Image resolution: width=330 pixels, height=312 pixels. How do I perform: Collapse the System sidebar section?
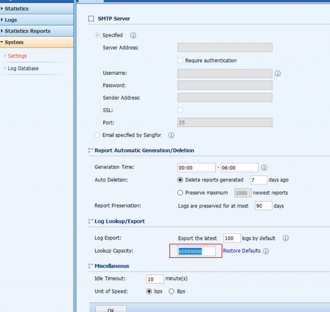click(14, 42)
